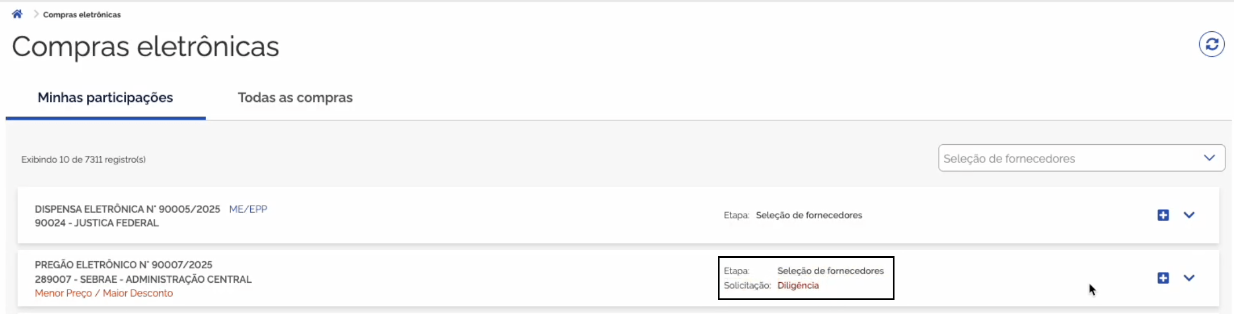Click the Menor Preço / Maior Desconto label
This screenshot has width=1234, height=314.
pos(104,293)
